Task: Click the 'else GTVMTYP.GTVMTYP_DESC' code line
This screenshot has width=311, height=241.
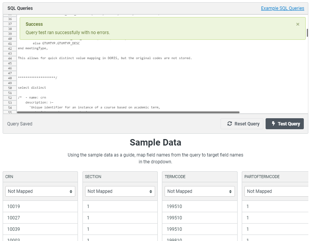Action: tap(56, 43)
